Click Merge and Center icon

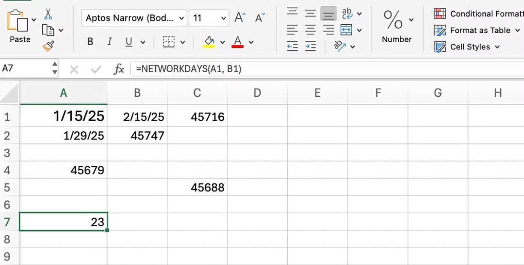point(346,30)
